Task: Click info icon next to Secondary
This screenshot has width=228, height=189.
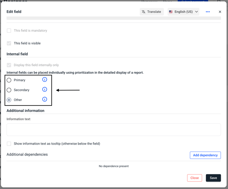Action: point(45,89)
